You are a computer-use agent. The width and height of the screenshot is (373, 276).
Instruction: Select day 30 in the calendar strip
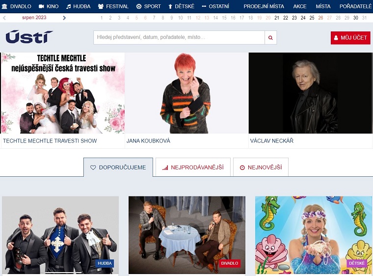click(x=356, y=18)
